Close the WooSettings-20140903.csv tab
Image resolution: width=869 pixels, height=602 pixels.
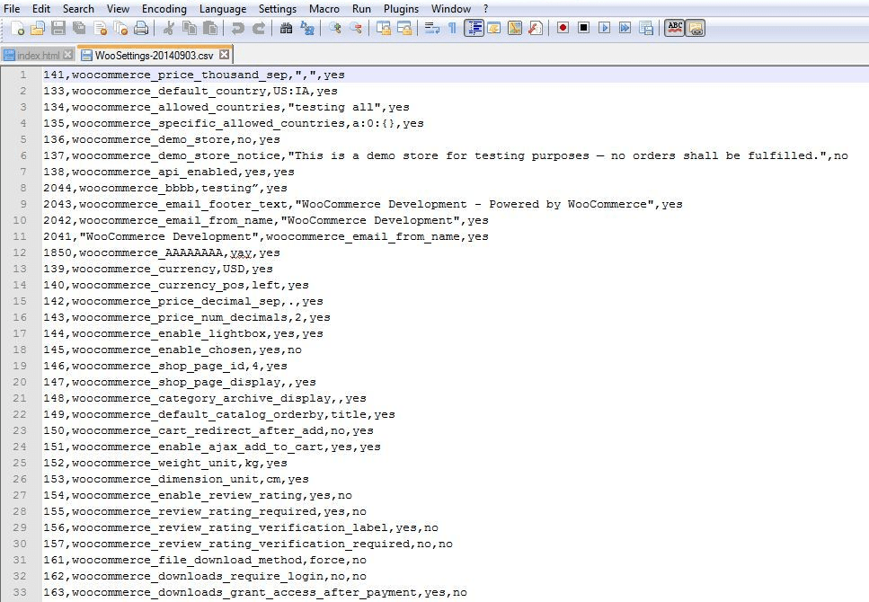pyautogui.click(x=224, y=54)
